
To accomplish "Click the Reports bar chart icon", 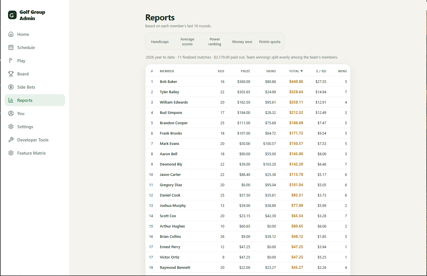I will [11, 100].
